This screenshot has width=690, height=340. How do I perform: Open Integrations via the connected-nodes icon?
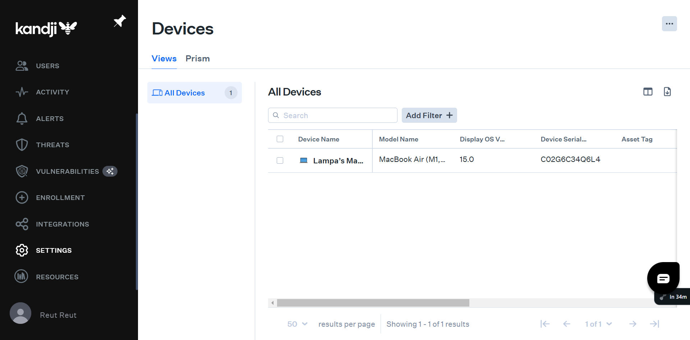click(22, 224)
